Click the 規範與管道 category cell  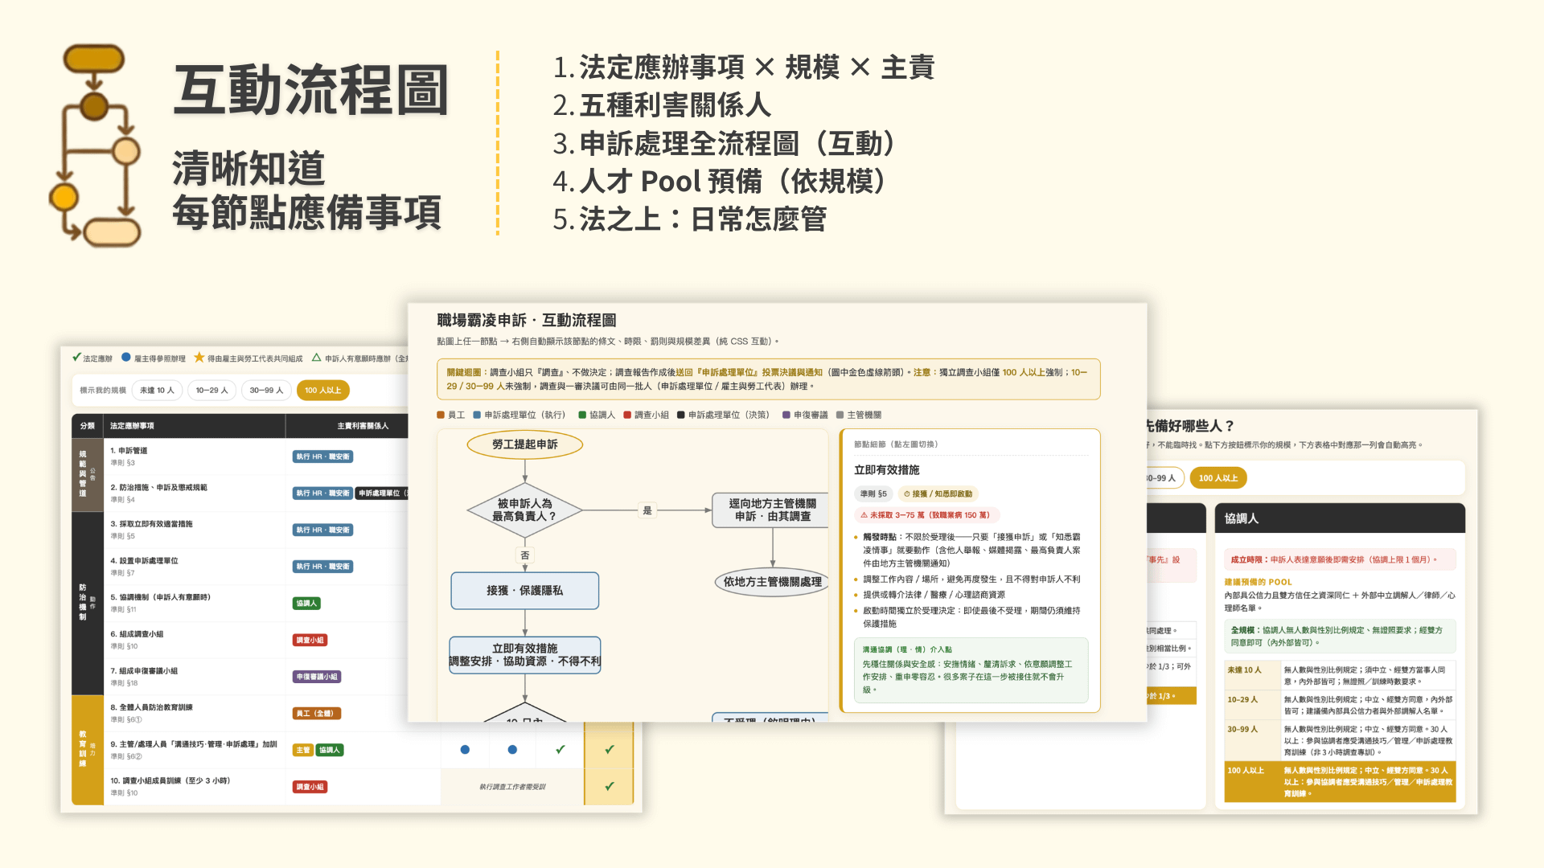88,475
